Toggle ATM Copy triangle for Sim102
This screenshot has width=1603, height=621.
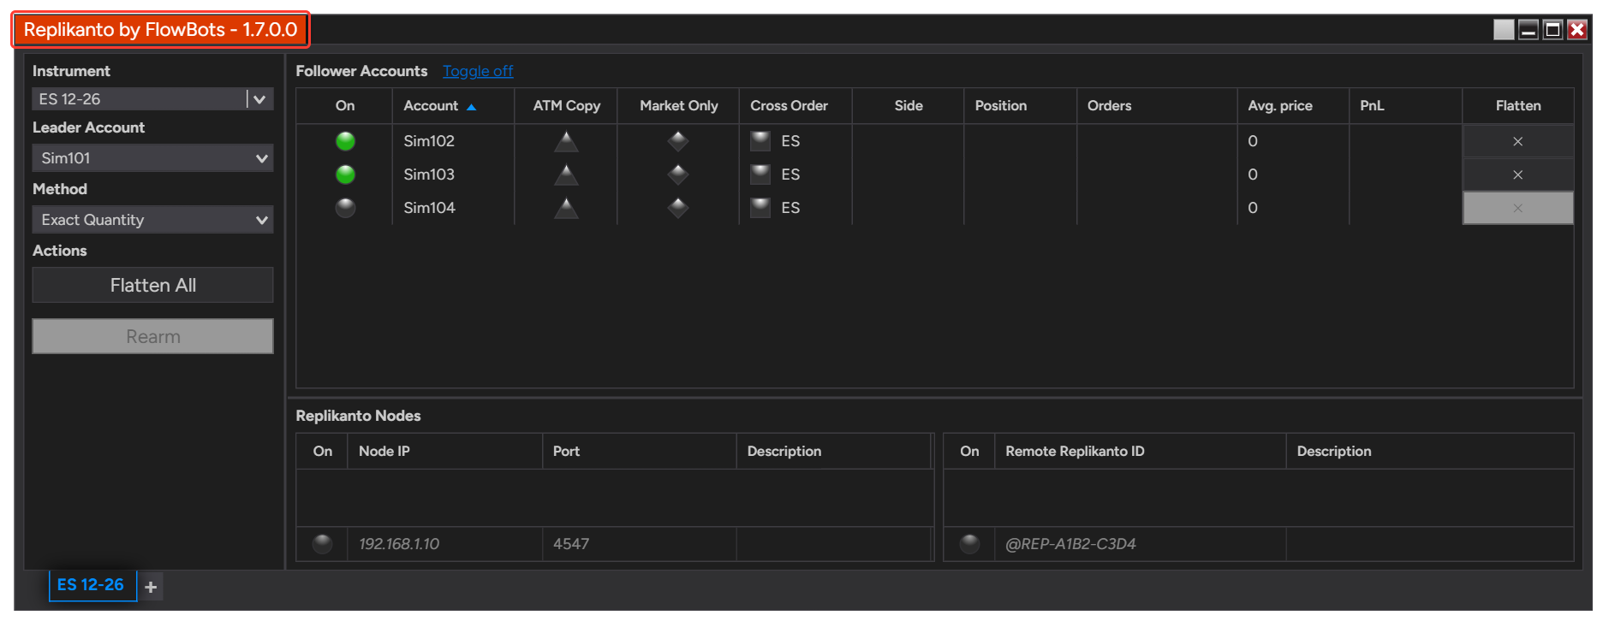(566, 141)
